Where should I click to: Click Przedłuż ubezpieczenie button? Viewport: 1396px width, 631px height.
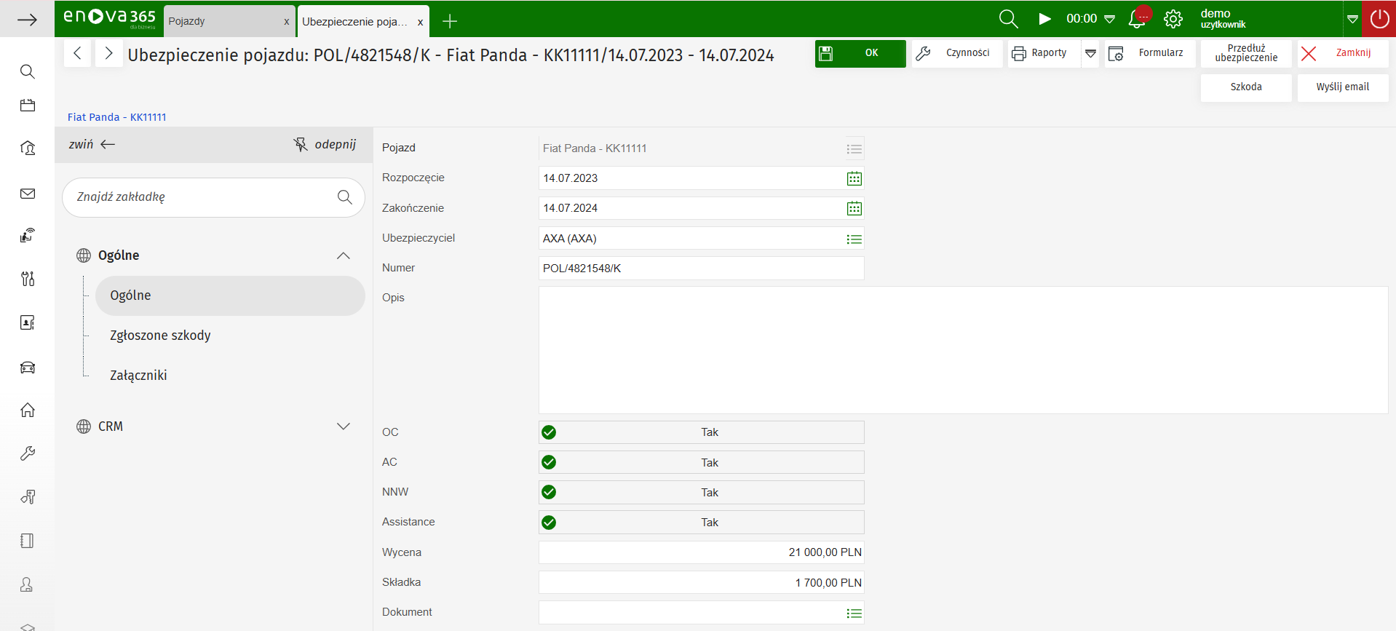1245,53
